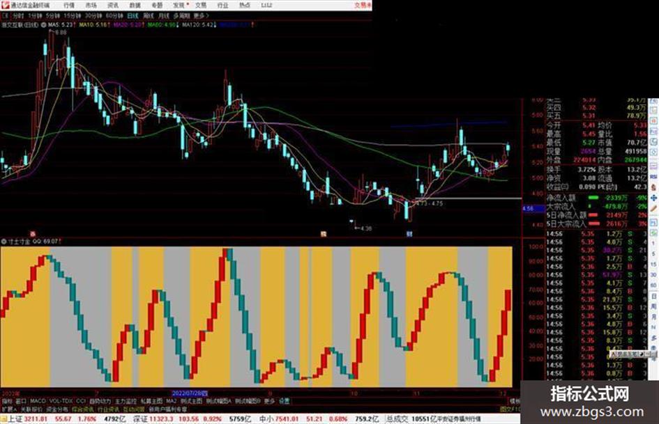The image size is (659, 424).
Task: Select the 15-minute shortcut in right sidebar
Action: (x=653, y=264)
